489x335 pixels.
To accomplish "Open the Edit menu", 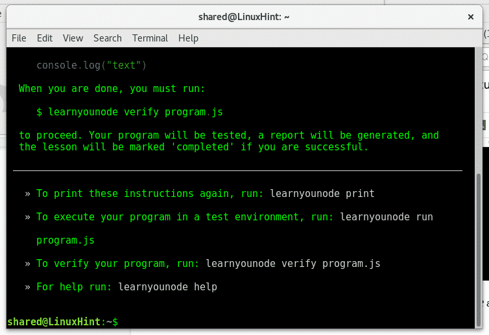I will 45,38.
